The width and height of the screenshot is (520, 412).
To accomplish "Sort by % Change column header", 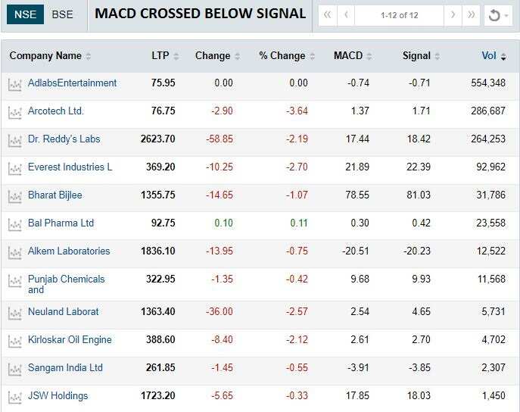I will pos(282,56).
